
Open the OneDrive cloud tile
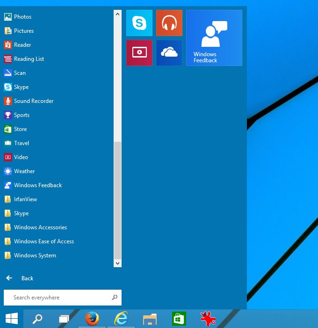tap(169, 53)
